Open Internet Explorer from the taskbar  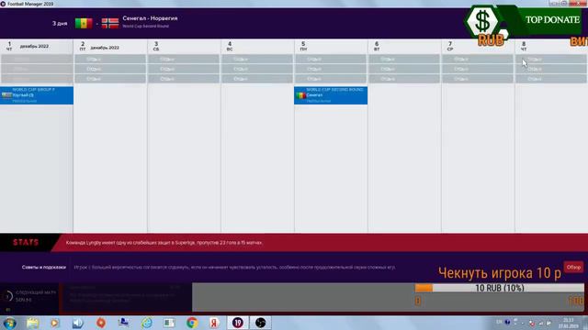(147, 323)
